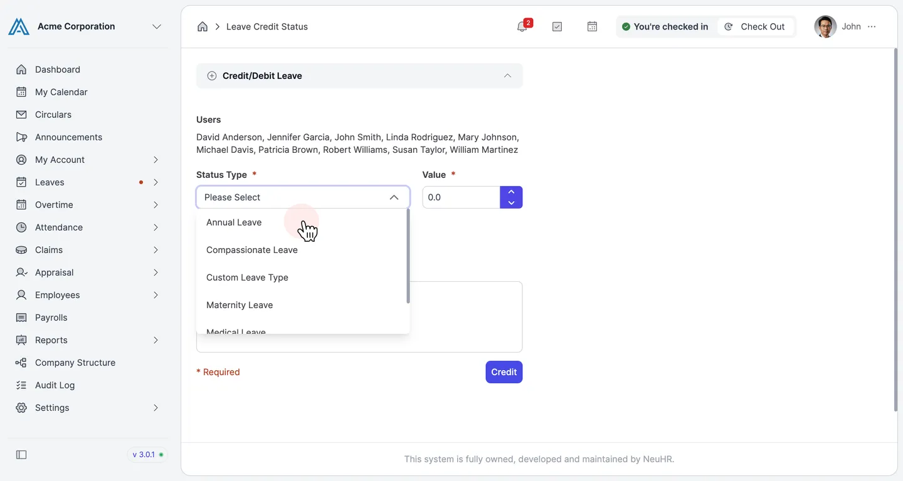Click the My Account user icon
Viewport: 903px width, 481px height.
click(21, 160)
